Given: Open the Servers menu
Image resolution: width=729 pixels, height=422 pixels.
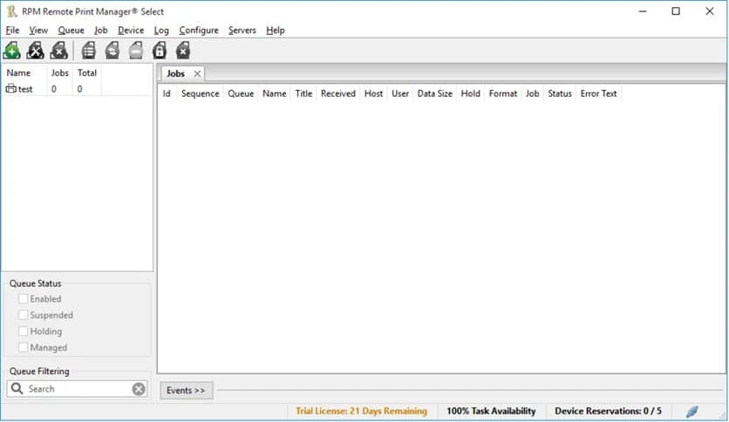Looking at the screenshot, I should 242,31.
